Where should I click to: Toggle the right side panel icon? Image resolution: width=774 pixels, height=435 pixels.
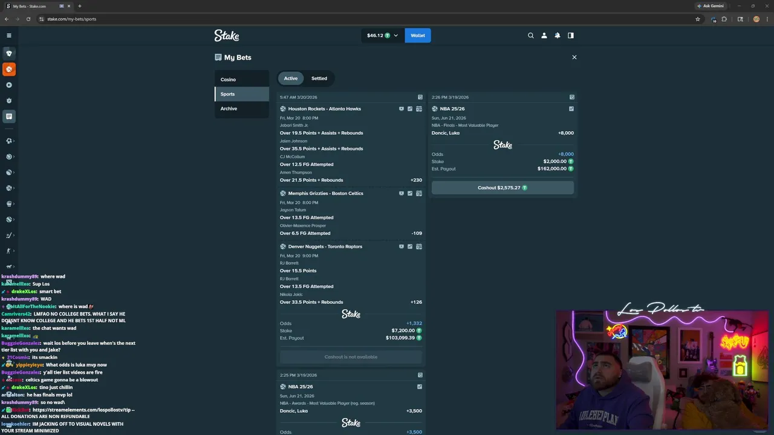click(x=570, y=36)
